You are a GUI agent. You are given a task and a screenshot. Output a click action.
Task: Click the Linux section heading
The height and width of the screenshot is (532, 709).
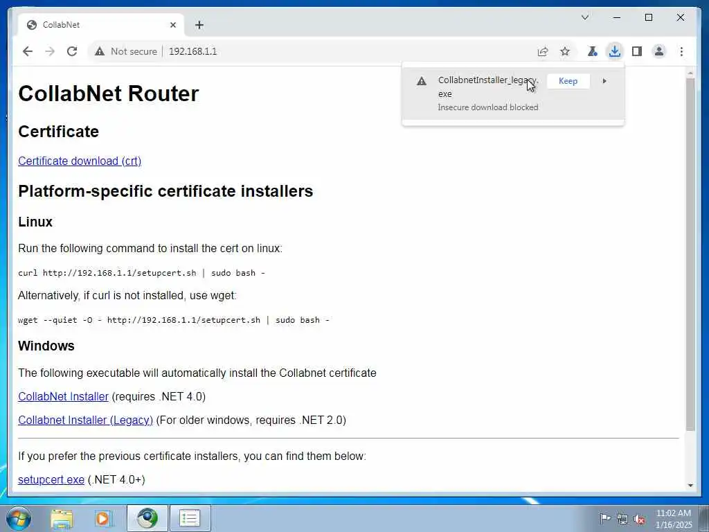[x=35, y=222]
